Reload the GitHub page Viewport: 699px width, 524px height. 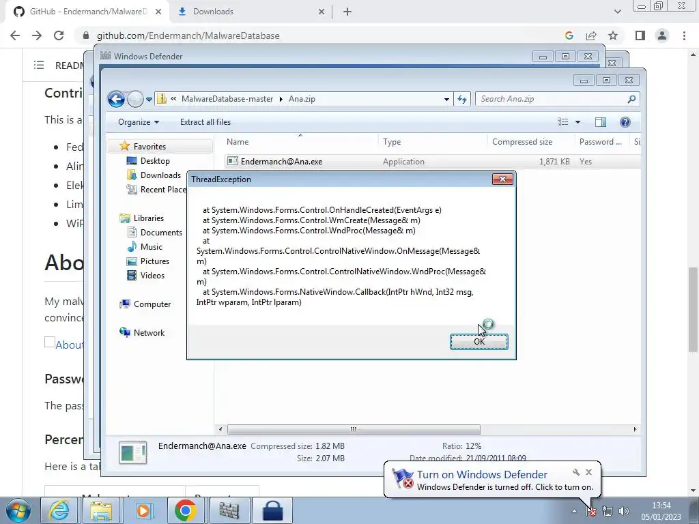point(59,35)
